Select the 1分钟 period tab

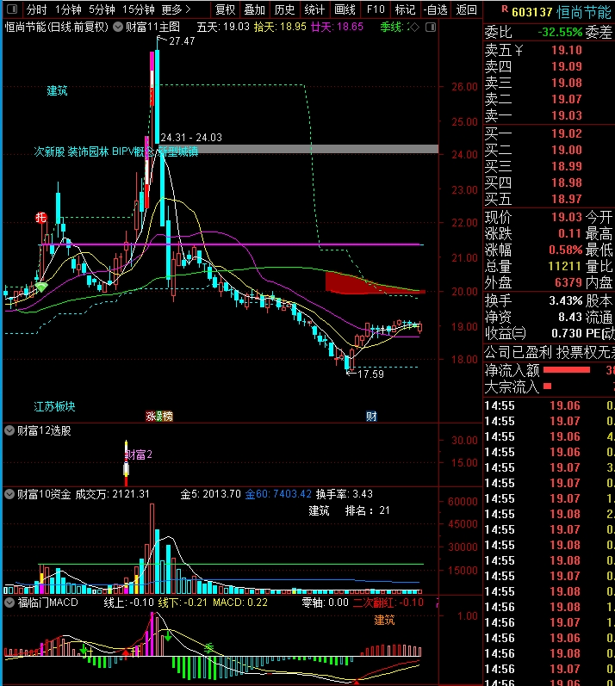68,9
